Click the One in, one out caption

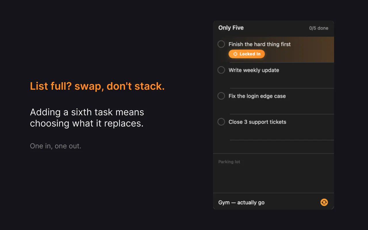(x=55, y=146)
